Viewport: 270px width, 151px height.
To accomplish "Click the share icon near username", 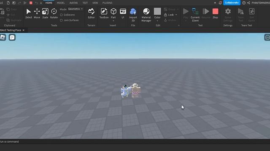I will [248, 3].
